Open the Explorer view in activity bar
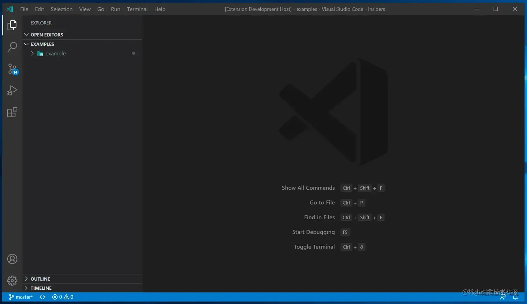Screen dimensions: 527x304 tap(12, 25)
